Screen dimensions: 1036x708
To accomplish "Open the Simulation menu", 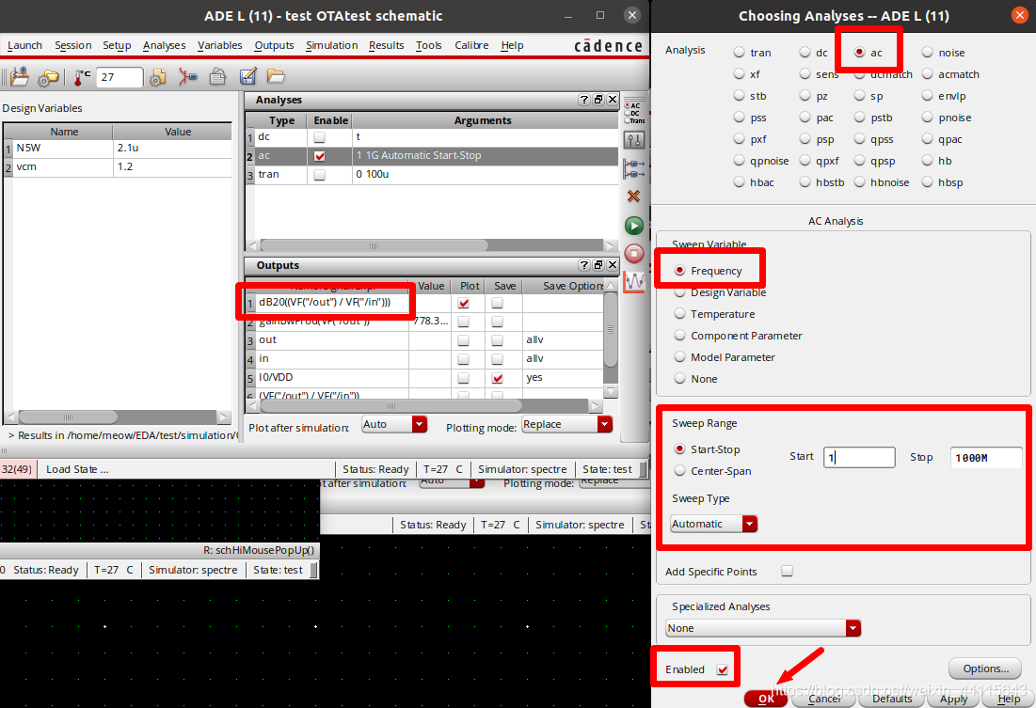I will 331,45.
